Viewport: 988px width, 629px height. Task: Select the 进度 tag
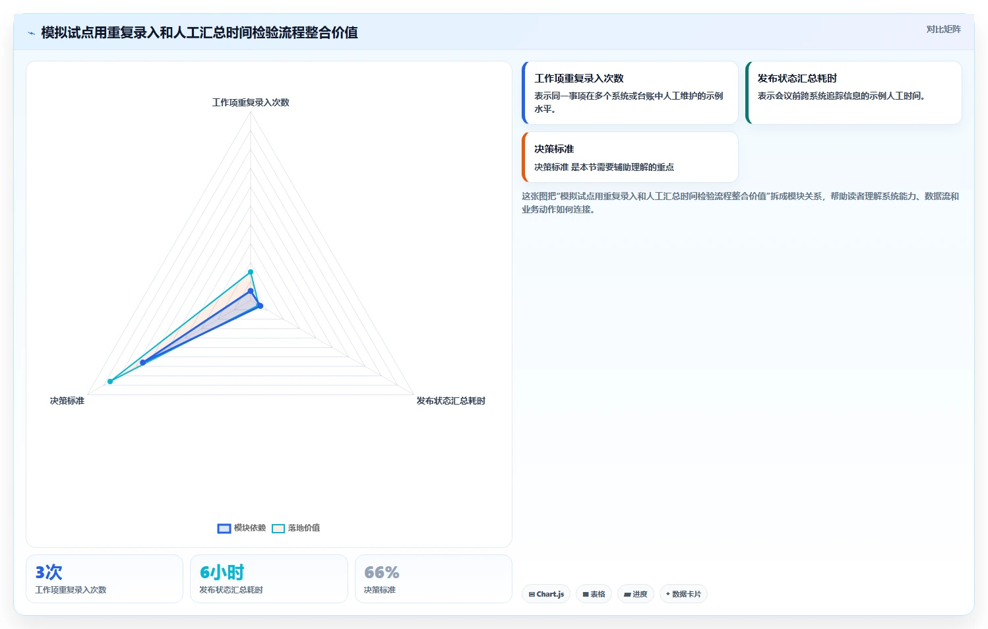pos(636,594)
